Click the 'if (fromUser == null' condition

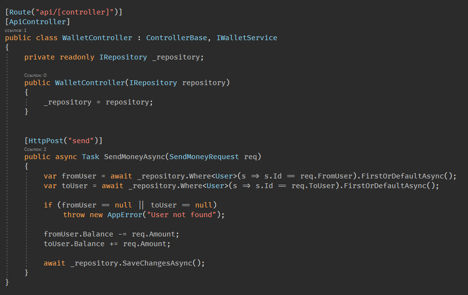88,205
